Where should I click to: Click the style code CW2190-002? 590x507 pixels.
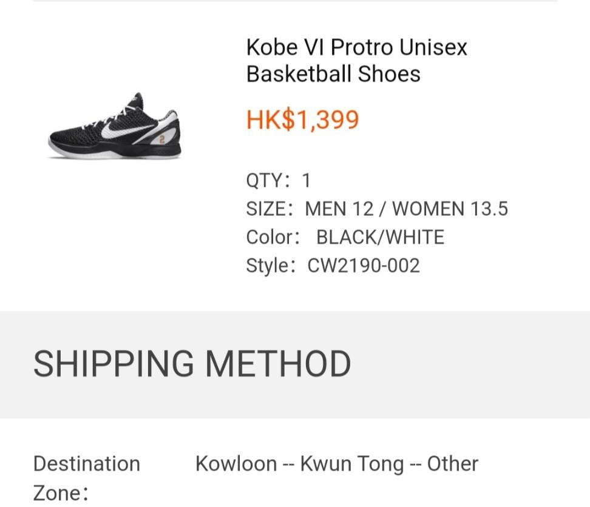tap(364, 266)
